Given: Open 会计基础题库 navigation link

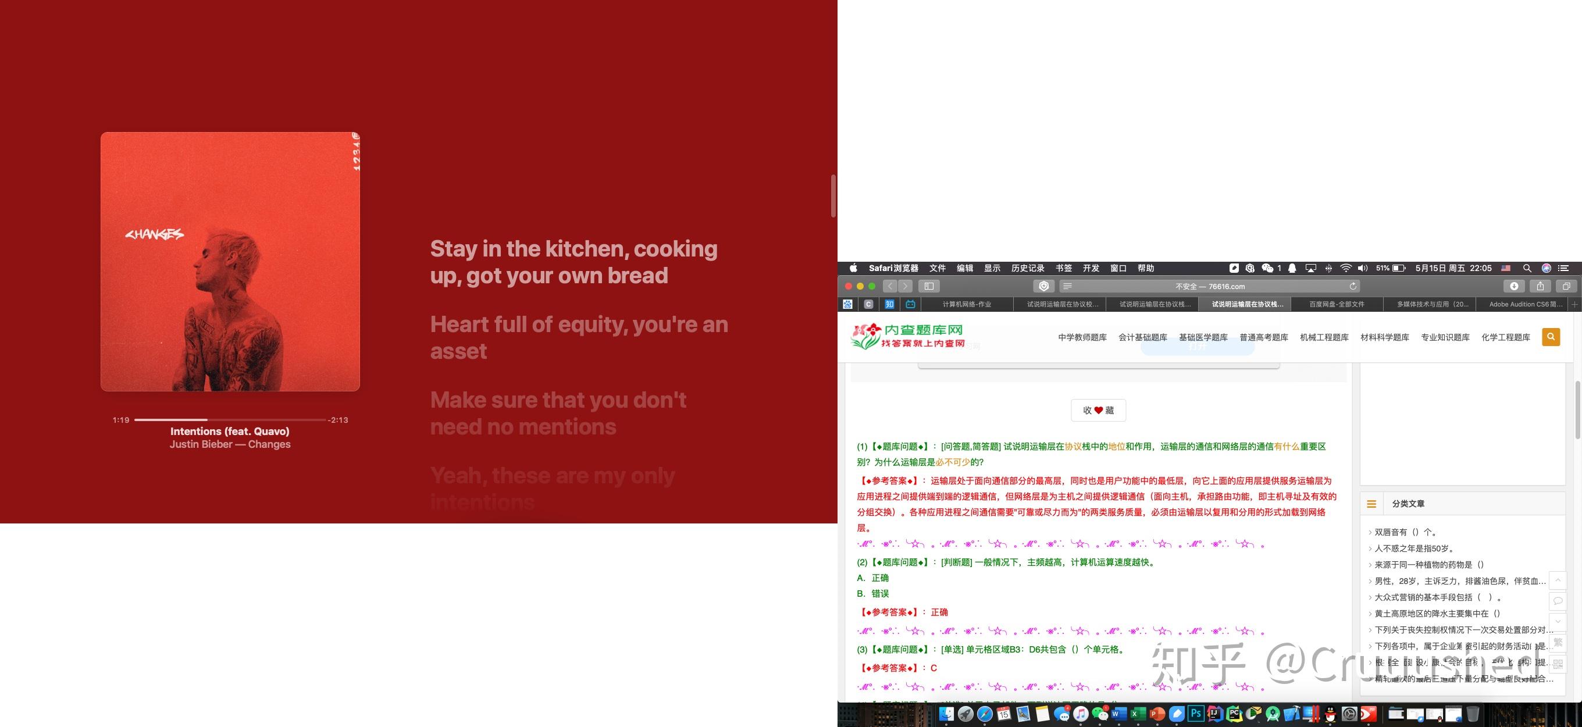Looking at the screenshot, I should point(1143,337).
